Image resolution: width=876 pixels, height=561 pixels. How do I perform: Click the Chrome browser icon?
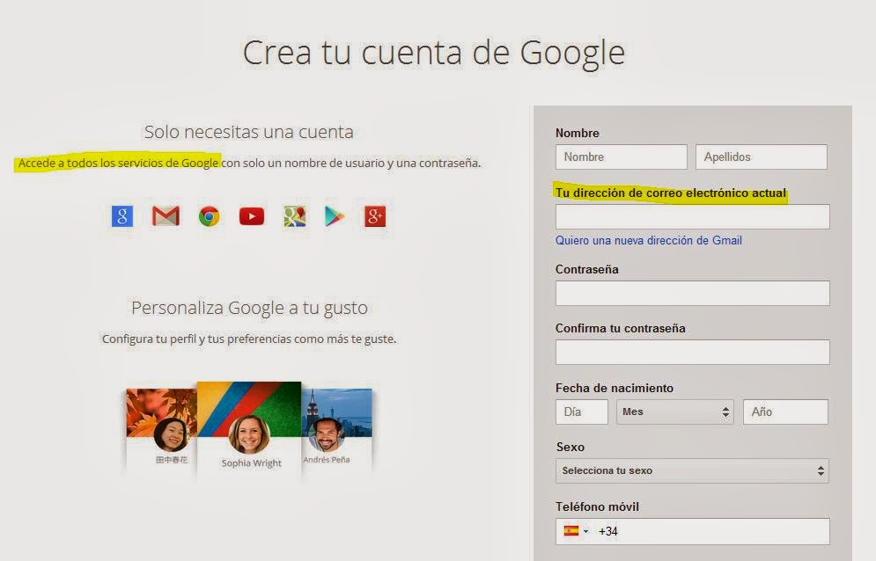(209, 216)
